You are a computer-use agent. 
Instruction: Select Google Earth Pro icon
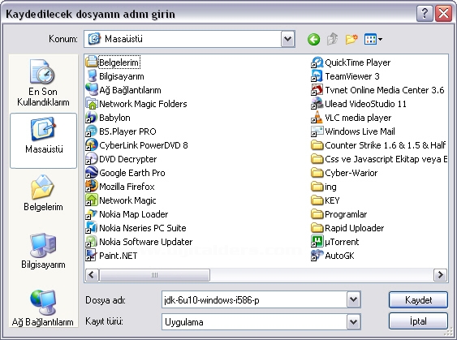point(92,173)
